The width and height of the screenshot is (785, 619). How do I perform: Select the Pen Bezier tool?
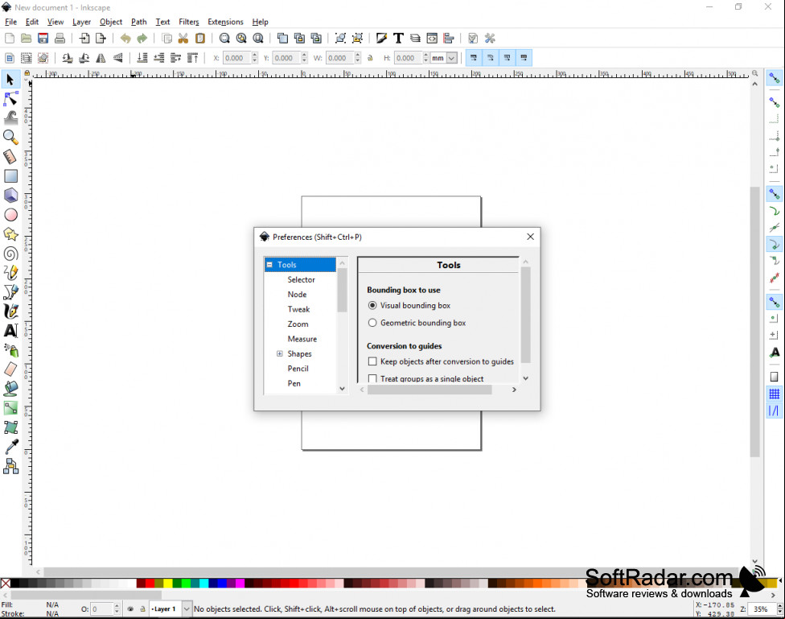[x=10, y=292]
